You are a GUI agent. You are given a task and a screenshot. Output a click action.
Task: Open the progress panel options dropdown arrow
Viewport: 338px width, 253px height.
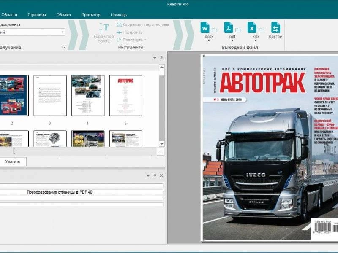pyautogui.click(x=148, y=176)
